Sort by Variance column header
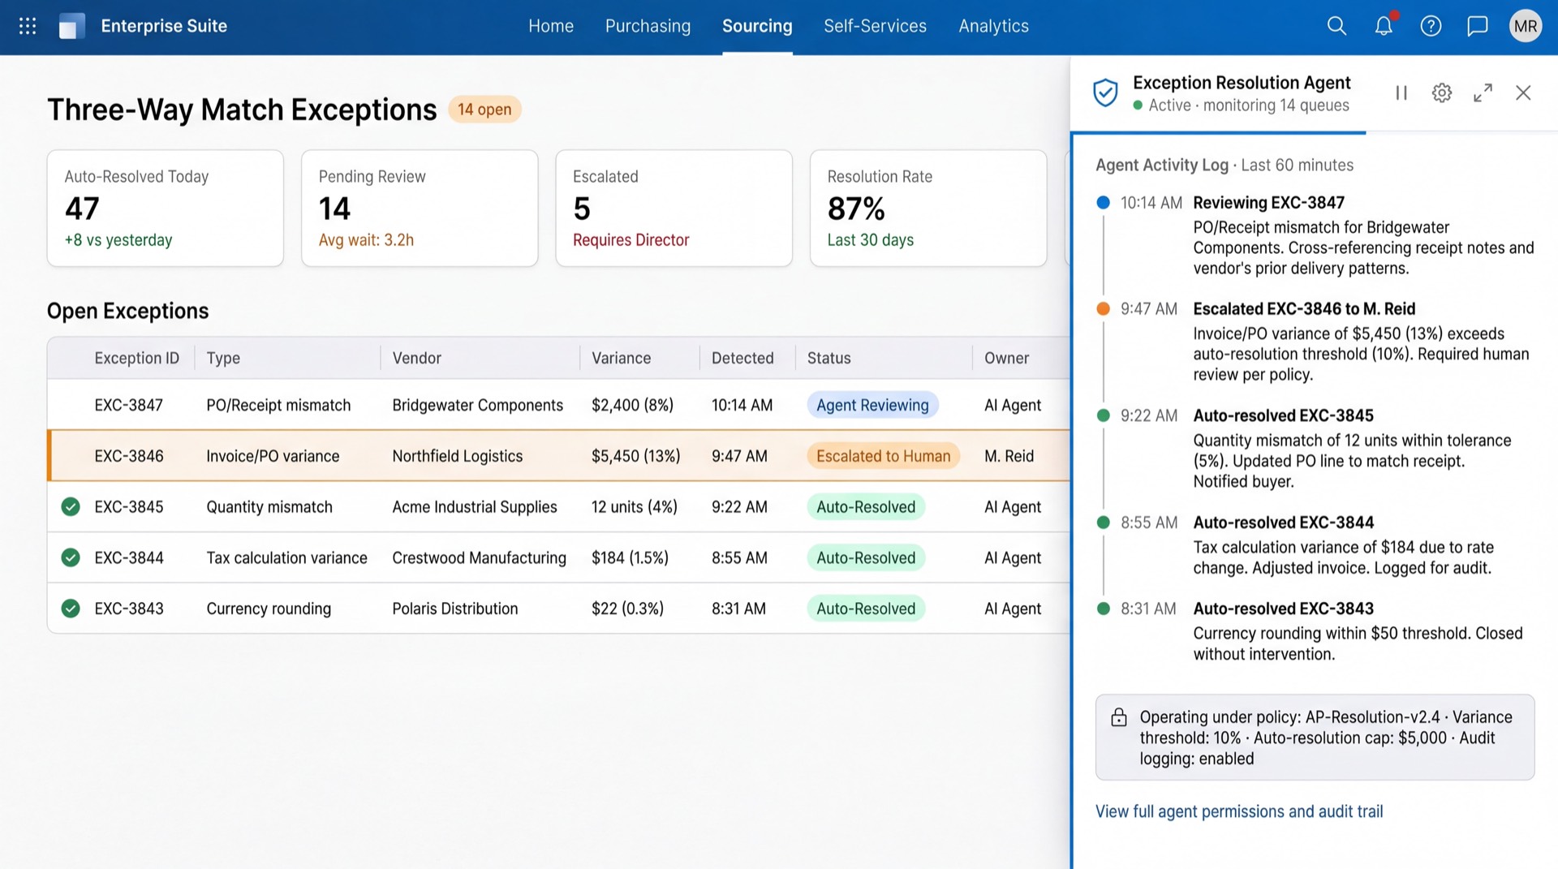Screen dimensions: 1558x869 [621, 358]
